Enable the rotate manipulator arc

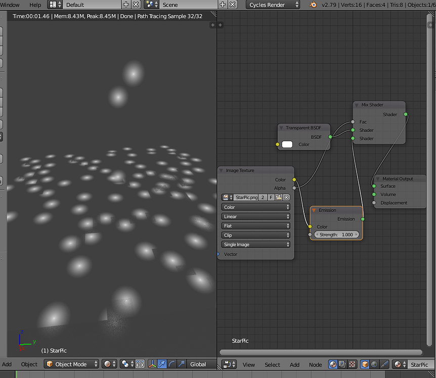(172, 364)
